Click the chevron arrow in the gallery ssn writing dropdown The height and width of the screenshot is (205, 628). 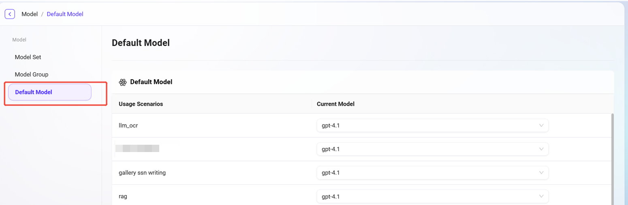[541, 173]
